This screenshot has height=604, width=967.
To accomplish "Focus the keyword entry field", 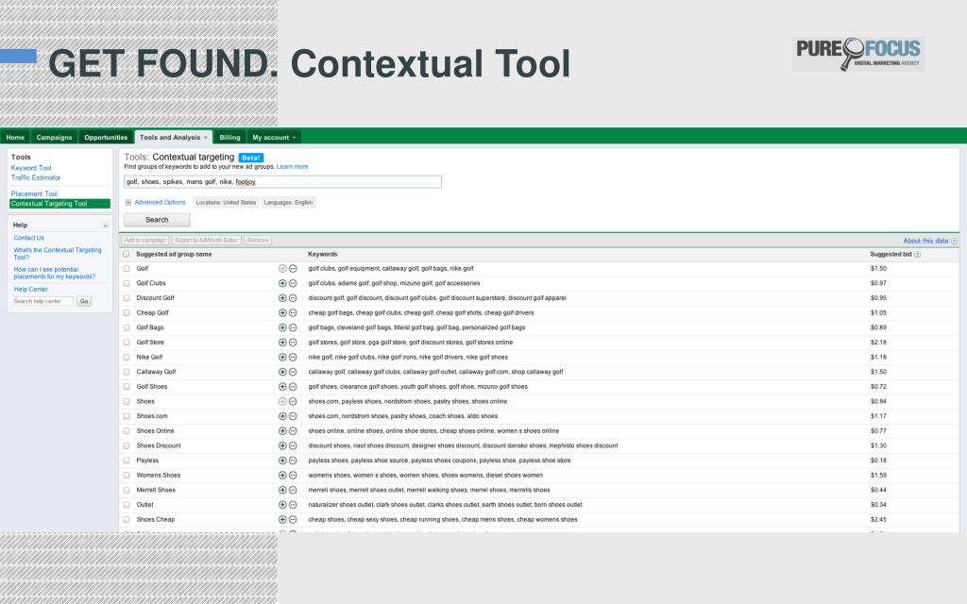I will (x=282, y=182).
